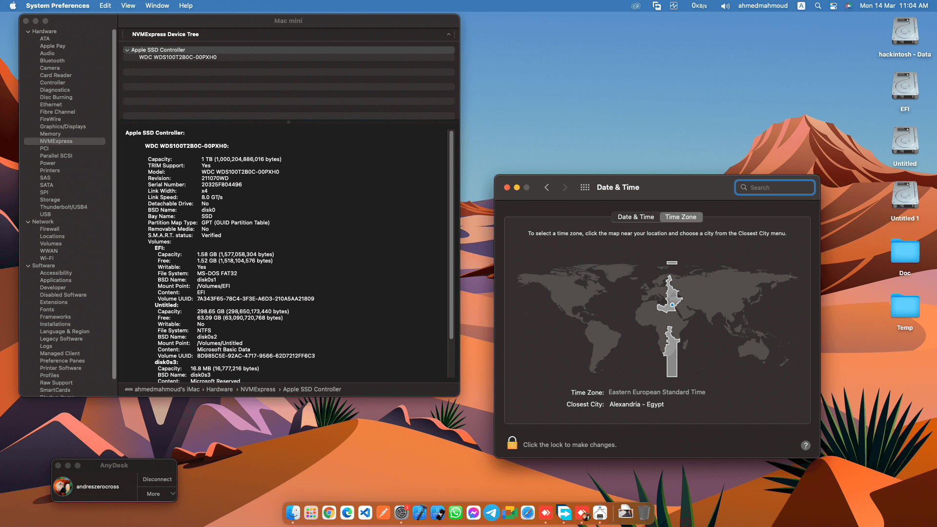Image resolution: width=937 pixels, height=527 pixels.
Task: Open Messenger from the Dock
Action: tap(473, 513)
